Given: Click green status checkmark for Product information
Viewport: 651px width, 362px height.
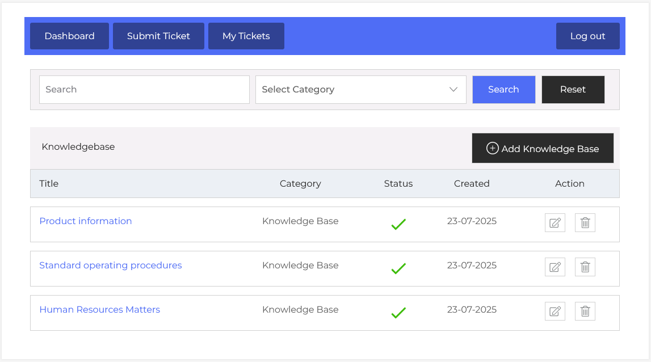Looking at the screenshot, I should (398, 224).
